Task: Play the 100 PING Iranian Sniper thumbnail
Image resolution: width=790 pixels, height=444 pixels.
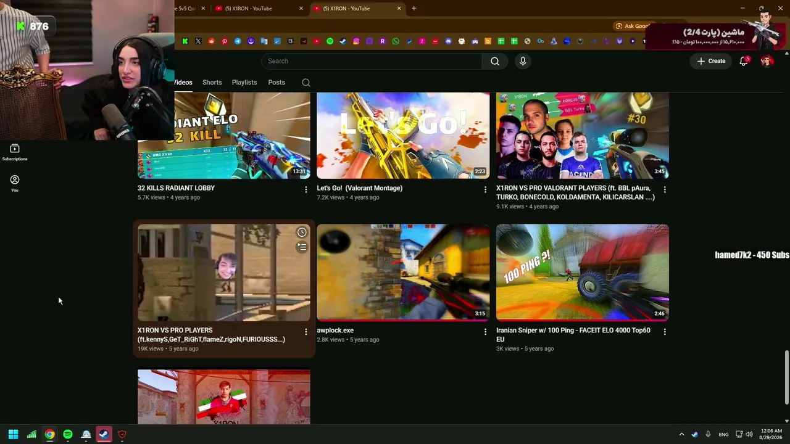Action: point(583,273)
